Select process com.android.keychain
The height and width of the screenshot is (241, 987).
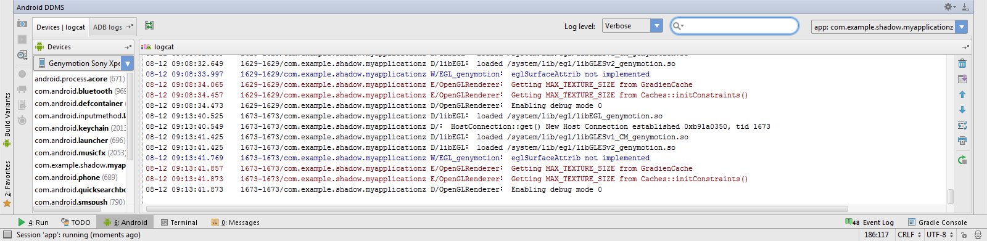click(80, 128)
